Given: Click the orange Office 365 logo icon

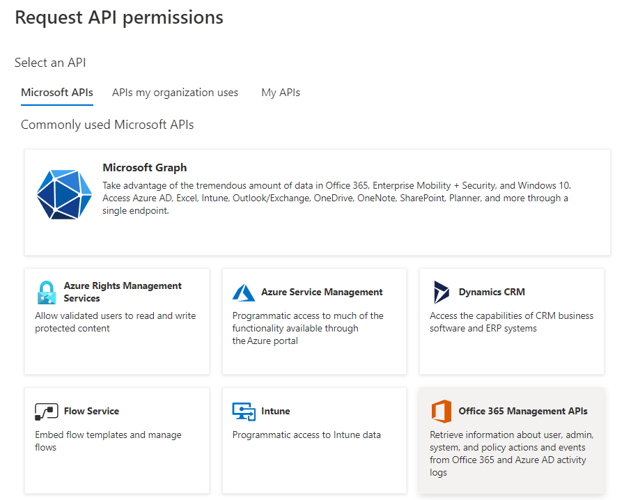Looking at the screenshot, I should point(442,412).
